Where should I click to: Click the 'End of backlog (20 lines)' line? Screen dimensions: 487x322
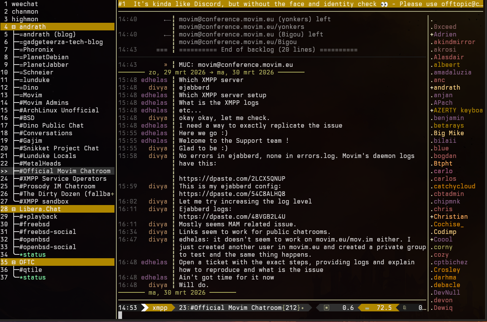pos(268,49)
